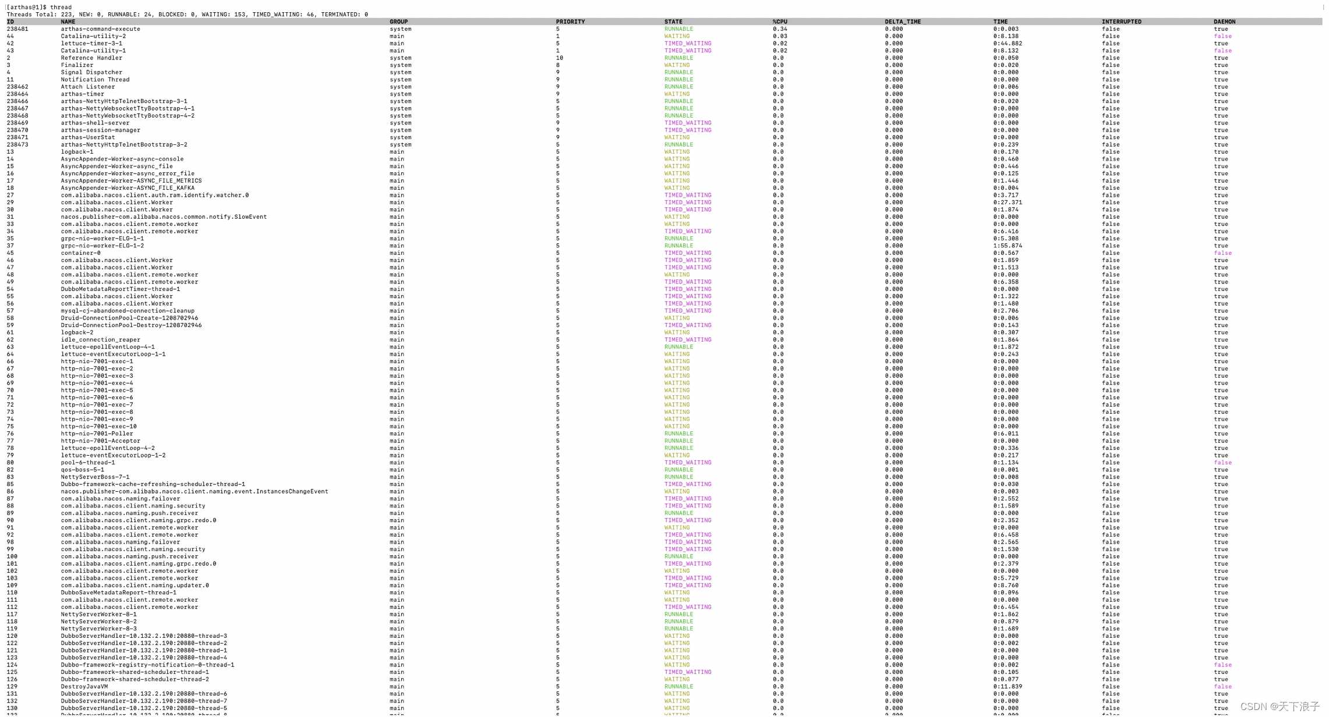Click the NAME column header
Viewport: 1329px width, 717px height.
(x=68, y=22)
